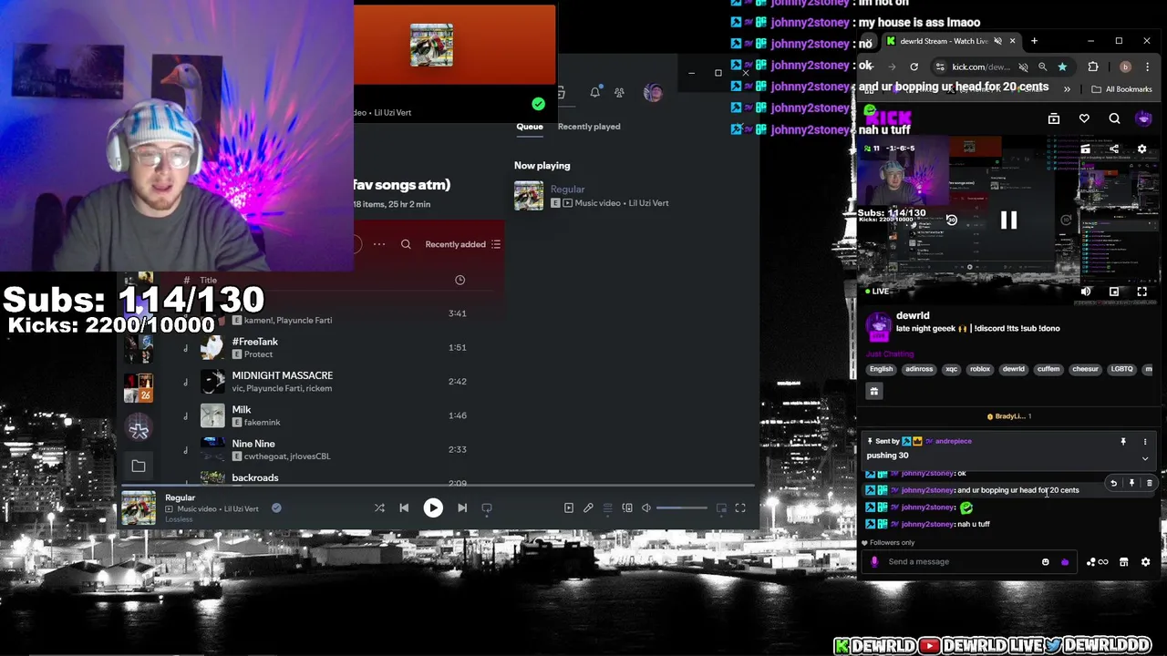Image resolution: width=1167 pixels, height=656 pixels.
Task: Expand the pinned message chevron
Action: pyautogui.click(x=1145, y=458)
